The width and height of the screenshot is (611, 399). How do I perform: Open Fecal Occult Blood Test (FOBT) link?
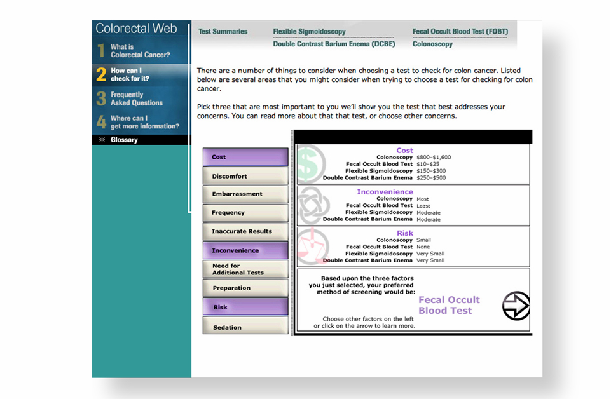(x=460, y=32)
